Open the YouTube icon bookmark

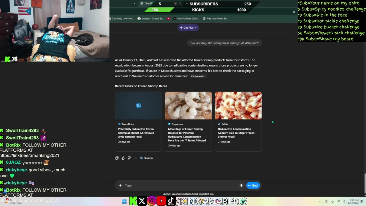click(169, 19)
